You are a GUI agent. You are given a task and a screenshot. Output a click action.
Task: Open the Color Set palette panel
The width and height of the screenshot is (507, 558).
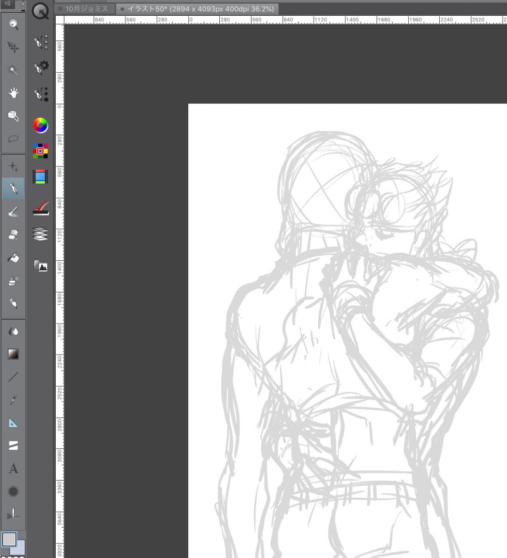(41, 151)
